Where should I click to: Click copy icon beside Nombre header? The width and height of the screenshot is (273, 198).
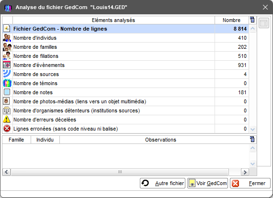coord(252,20)
